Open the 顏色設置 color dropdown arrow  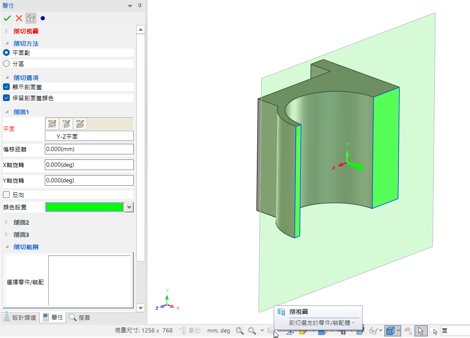tap(129, 207)
